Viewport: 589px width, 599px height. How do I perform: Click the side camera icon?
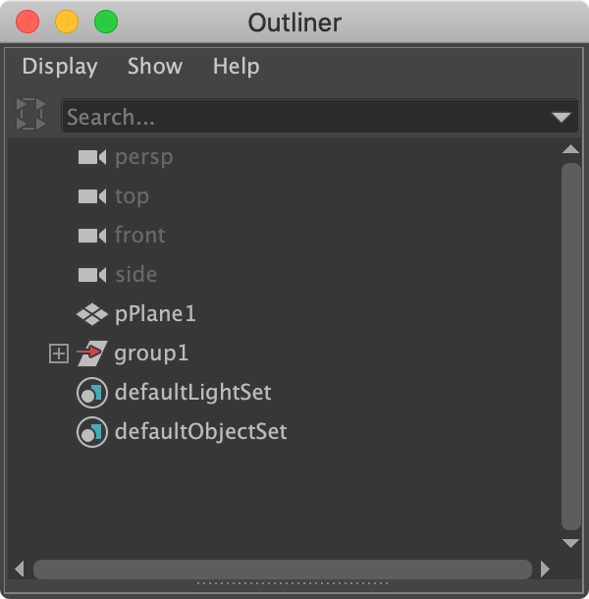point(91,275)
